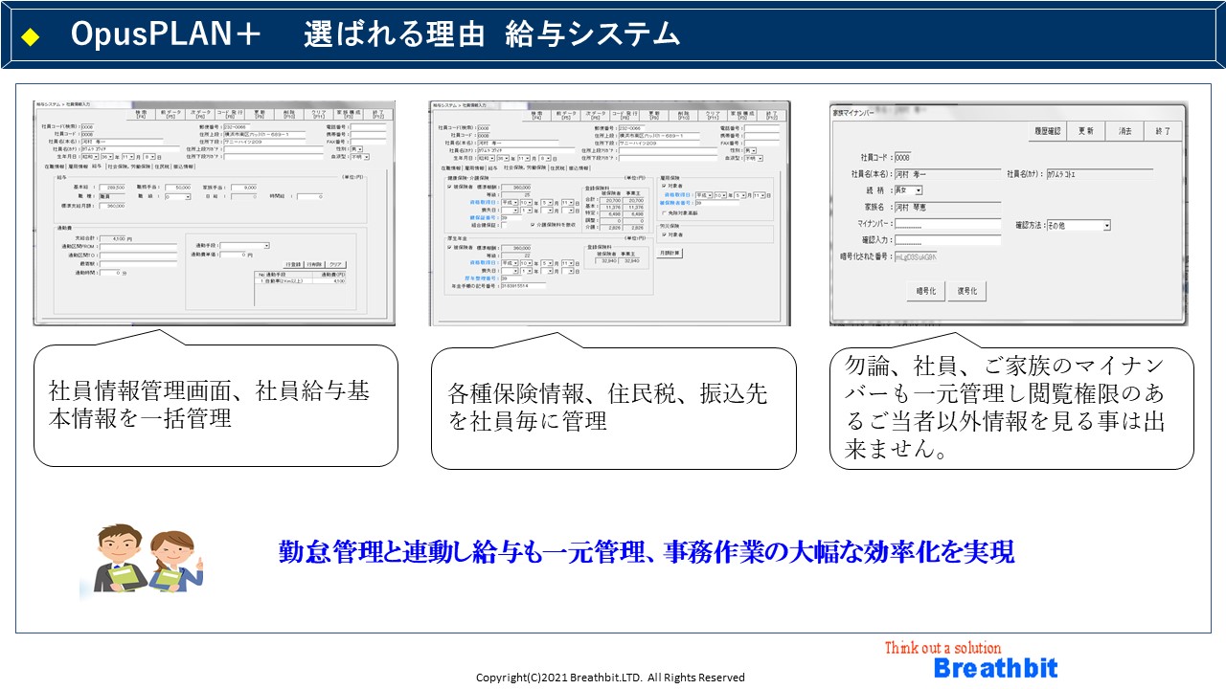
Task: Click 更新 button in middle insurance window
Action: click(654, 114)
